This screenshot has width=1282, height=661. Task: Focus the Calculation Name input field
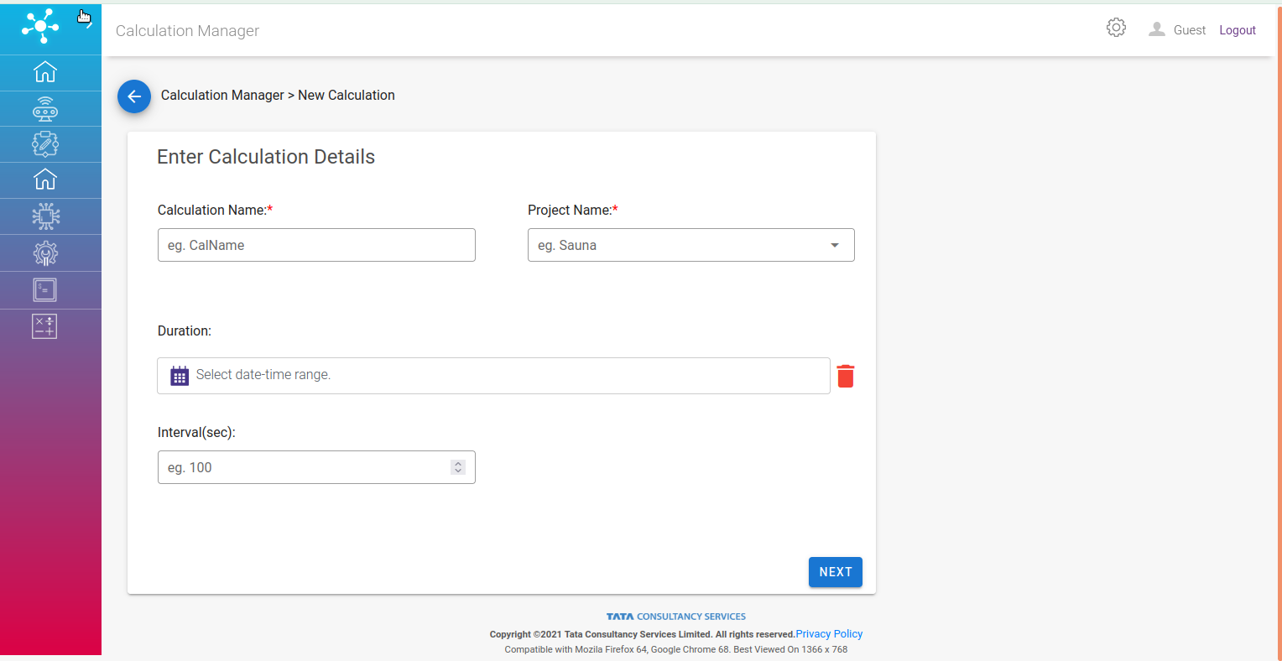316,245
